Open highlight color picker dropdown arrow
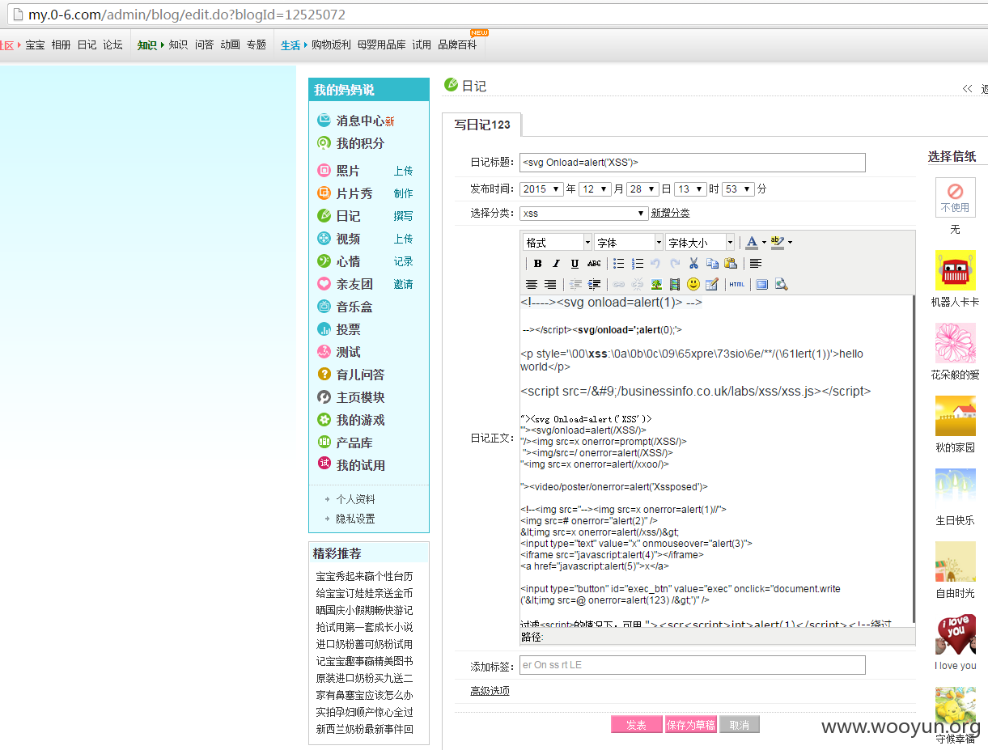The height and width of the screenshot is (750, 988). 791,242
